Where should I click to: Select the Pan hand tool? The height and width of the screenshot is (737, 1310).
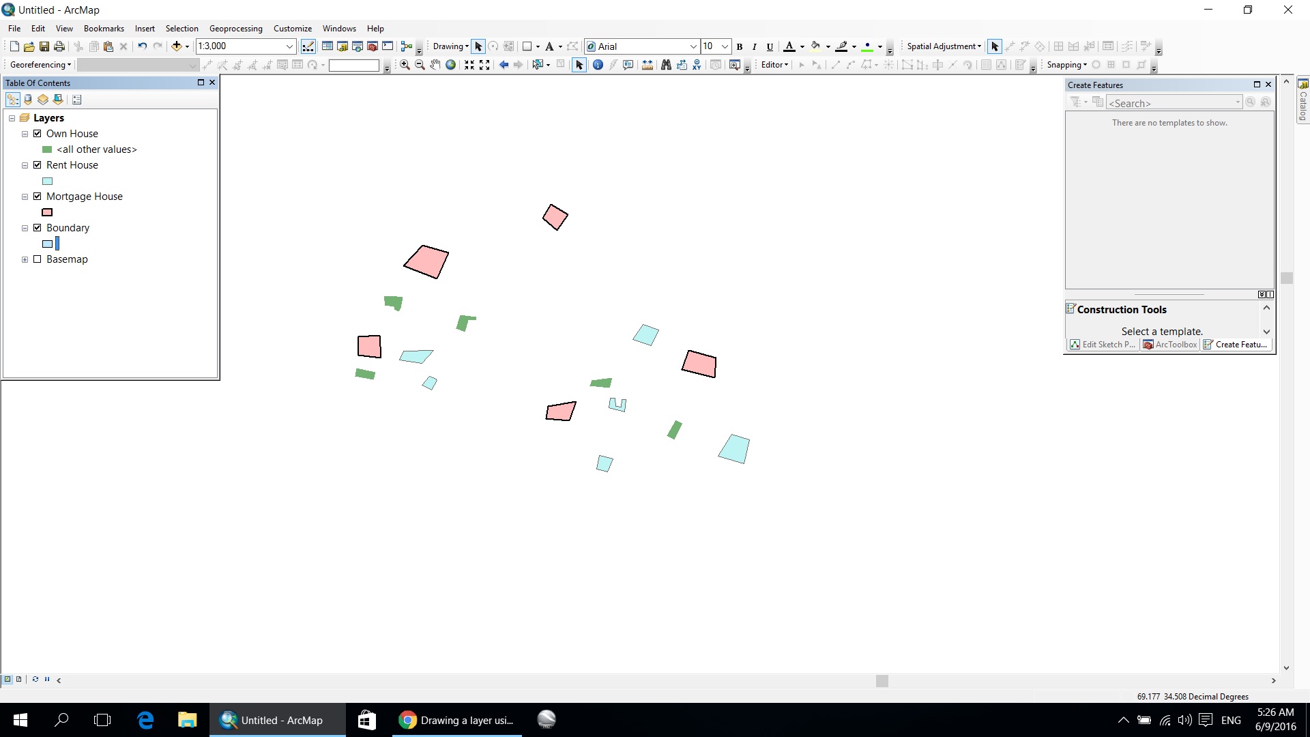pyautogui.click(x=435, y=65)
